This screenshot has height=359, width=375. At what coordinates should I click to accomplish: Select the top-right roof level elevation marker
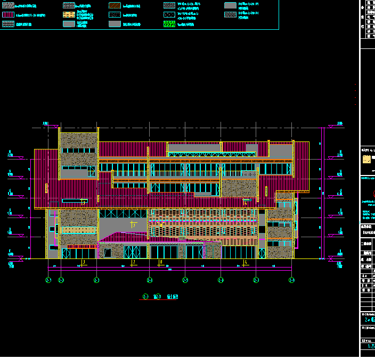pos(339,124)
